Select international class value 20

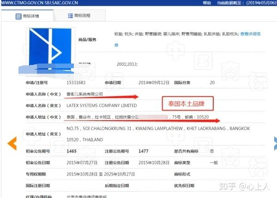pyautogui.click(x=212, y=82)
